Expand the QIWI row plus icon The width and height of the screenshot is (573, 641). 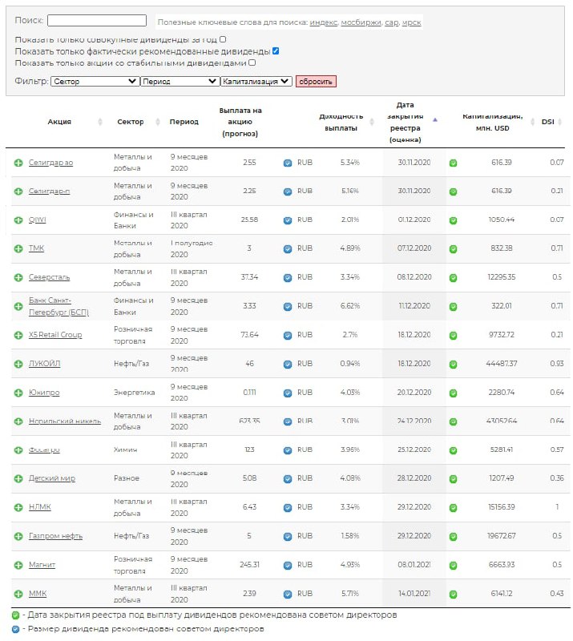(18, 220)
